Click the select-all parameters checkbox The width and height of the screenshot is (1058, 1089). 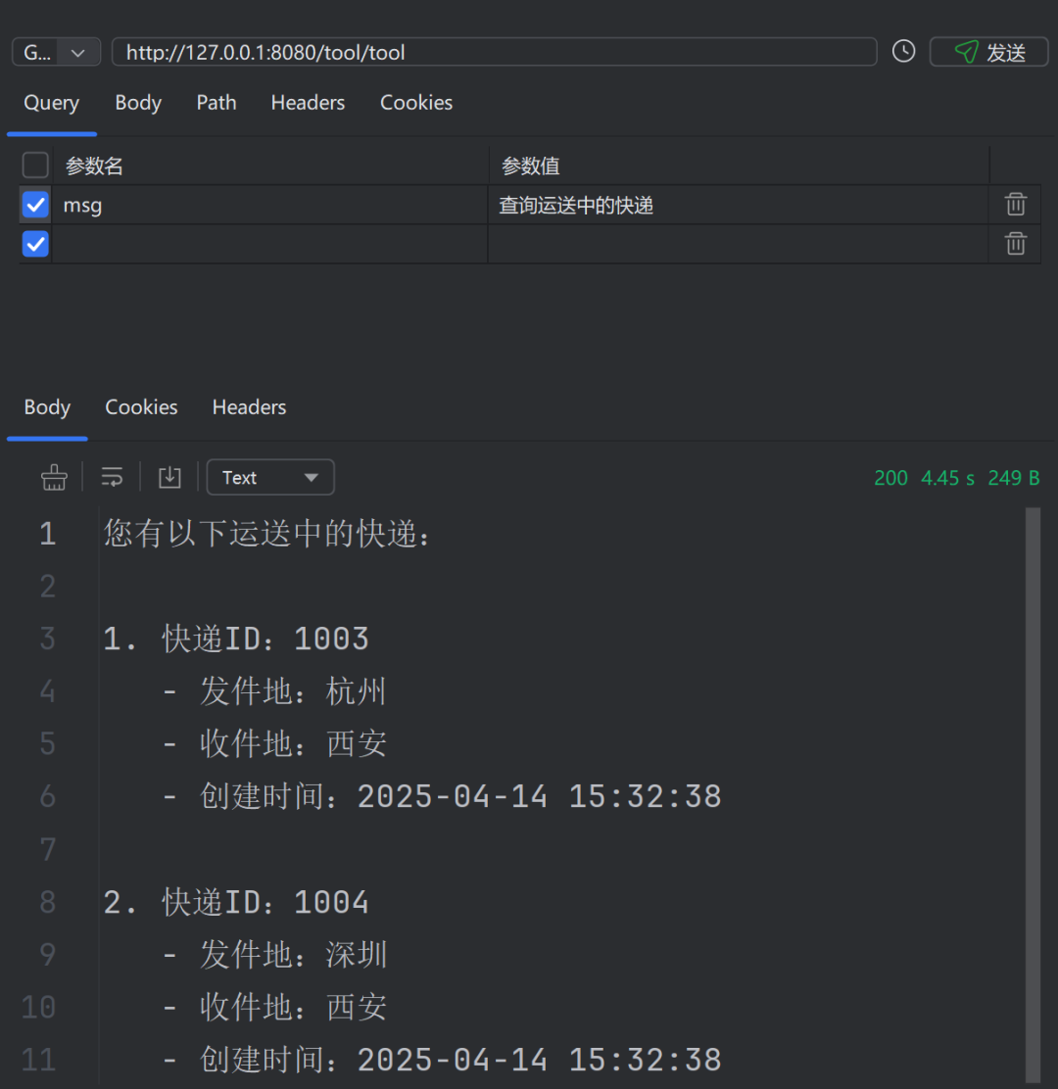pyautogui.click(x=35, y=165)
